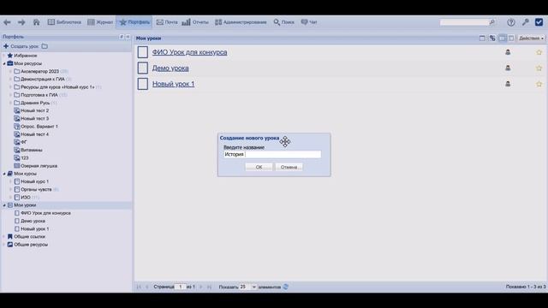Collapse the Портфель side panel
The width and height of the screenshot is (548, 308).
[128, 37]
